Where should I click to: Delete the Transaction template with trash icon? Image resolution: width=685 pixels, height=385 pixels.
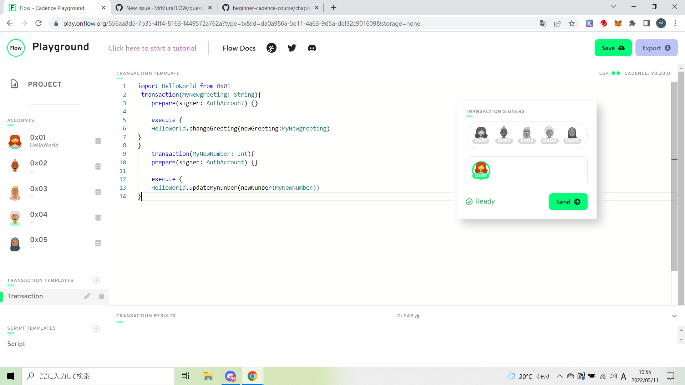click(x=101, y=296)
